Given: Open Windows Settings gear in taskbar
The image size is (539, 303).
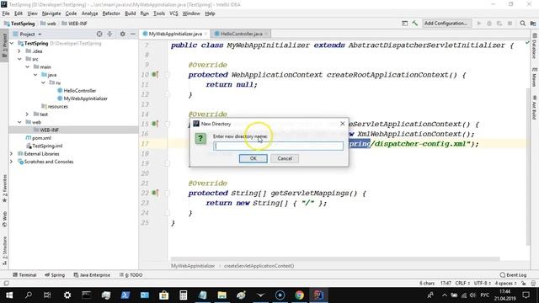Looking at the screenshot, I should click(x=67, y=295).
